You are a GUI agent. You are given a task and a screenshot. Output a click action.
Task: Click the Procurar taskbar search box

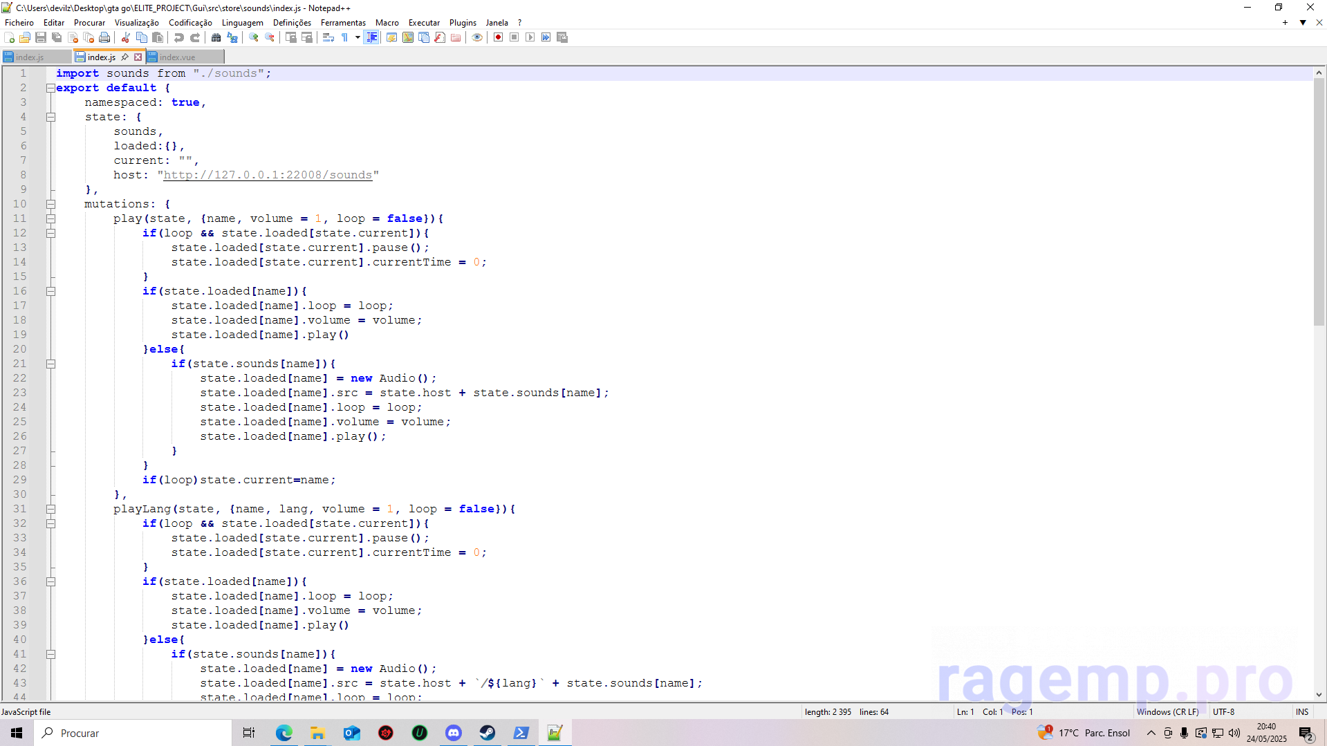pos(133,733)
